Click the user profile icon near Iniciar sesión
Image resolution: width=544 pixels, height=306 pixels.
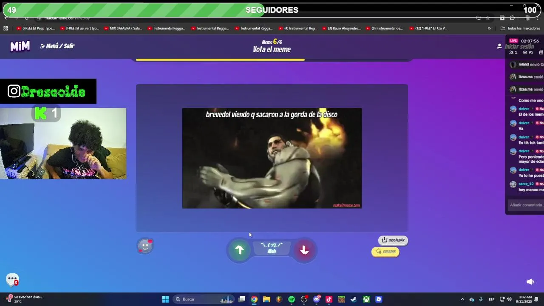[499, 46]
